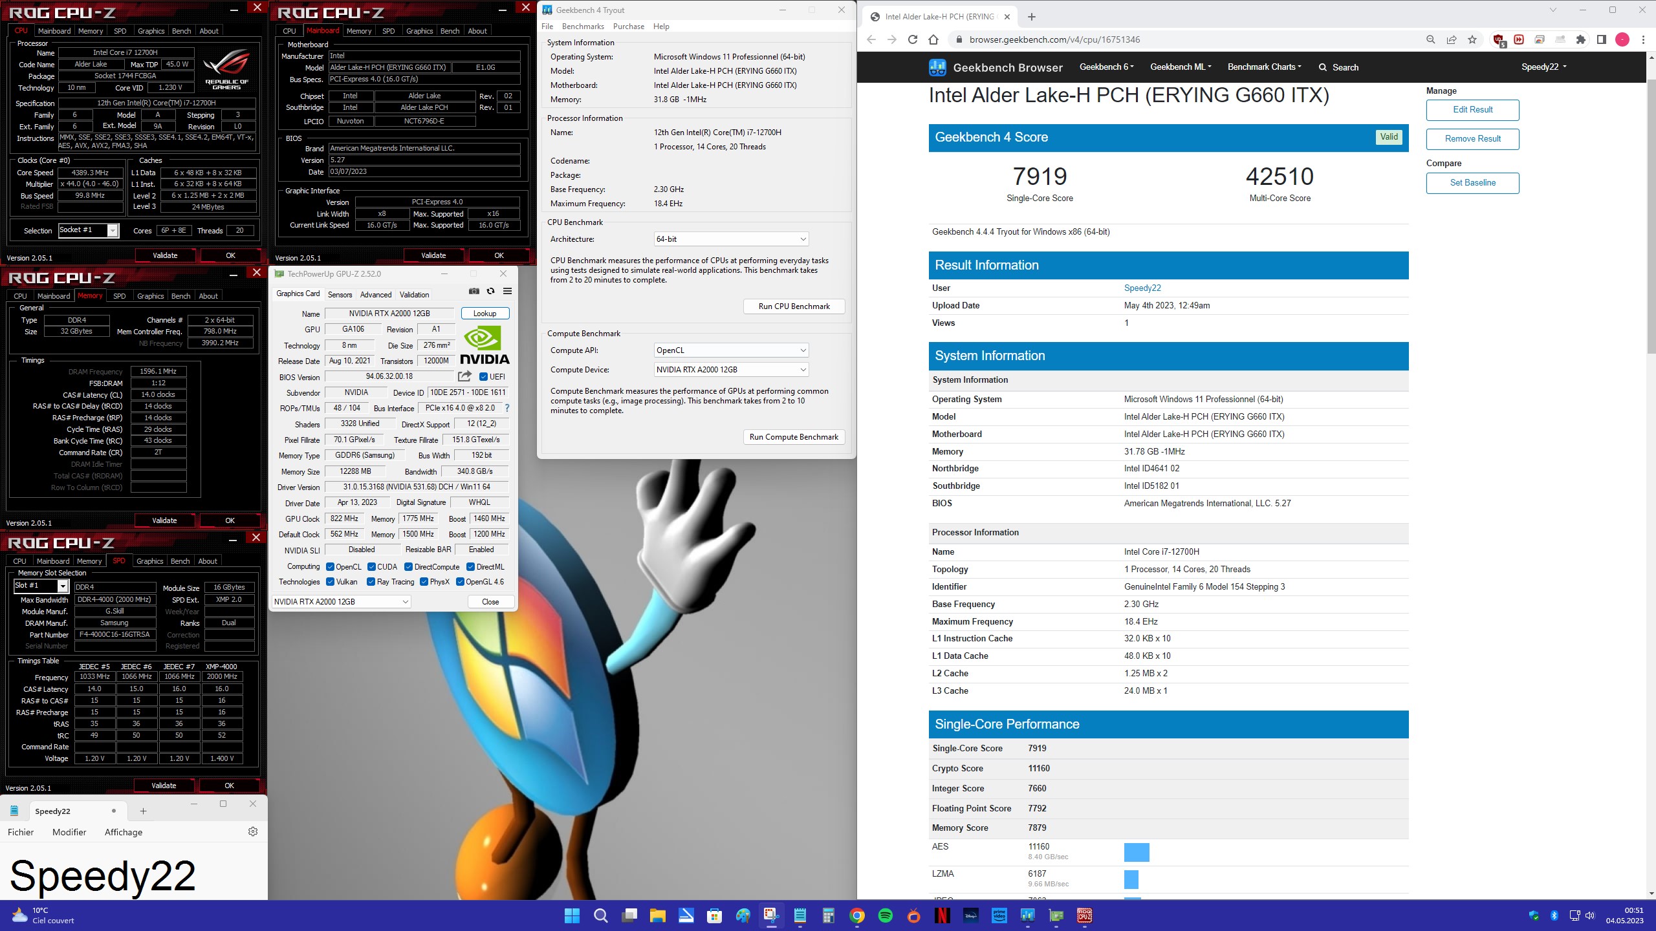Open Spotify from the taskbar
The height and width of the screenshot is (931, 1656).
pyautogui.click(x=886, y=915)
